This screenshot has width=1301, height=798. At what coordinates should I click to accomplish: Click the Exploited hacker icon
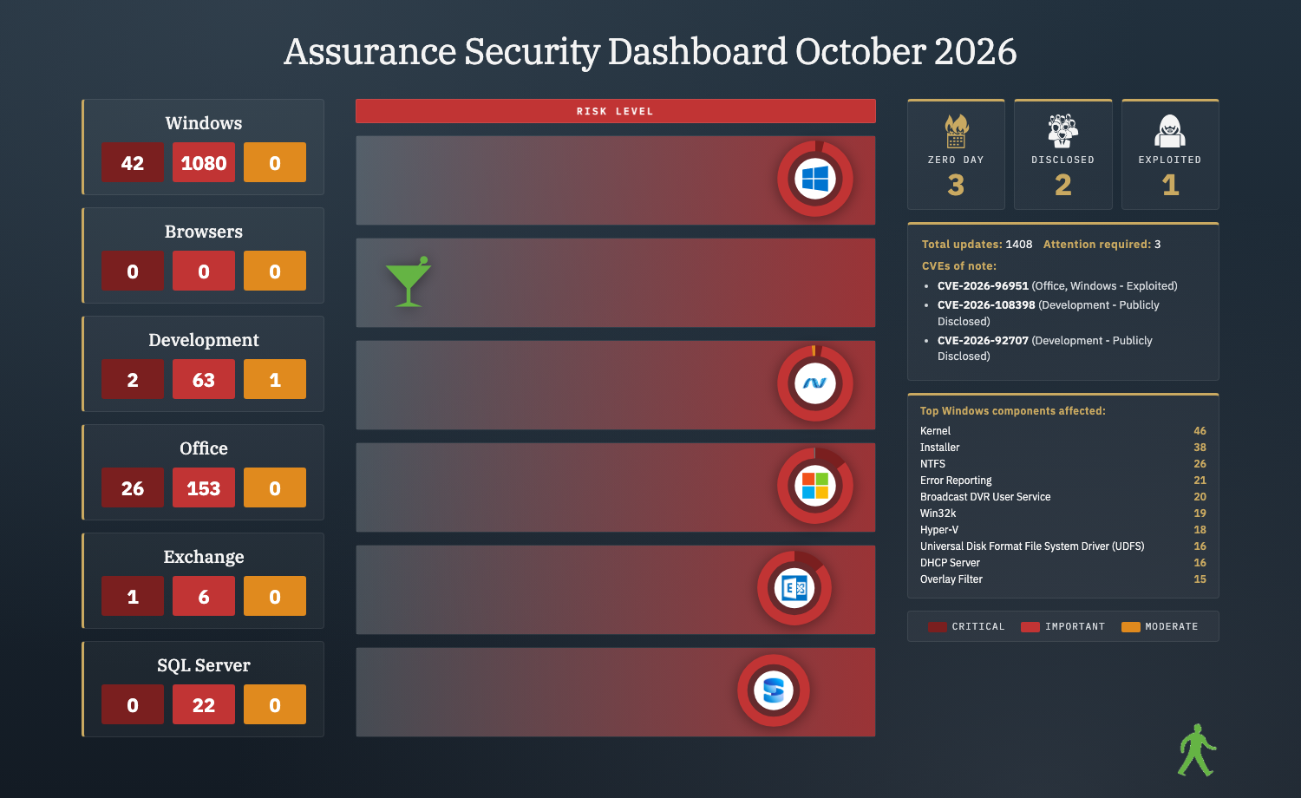1170,131
